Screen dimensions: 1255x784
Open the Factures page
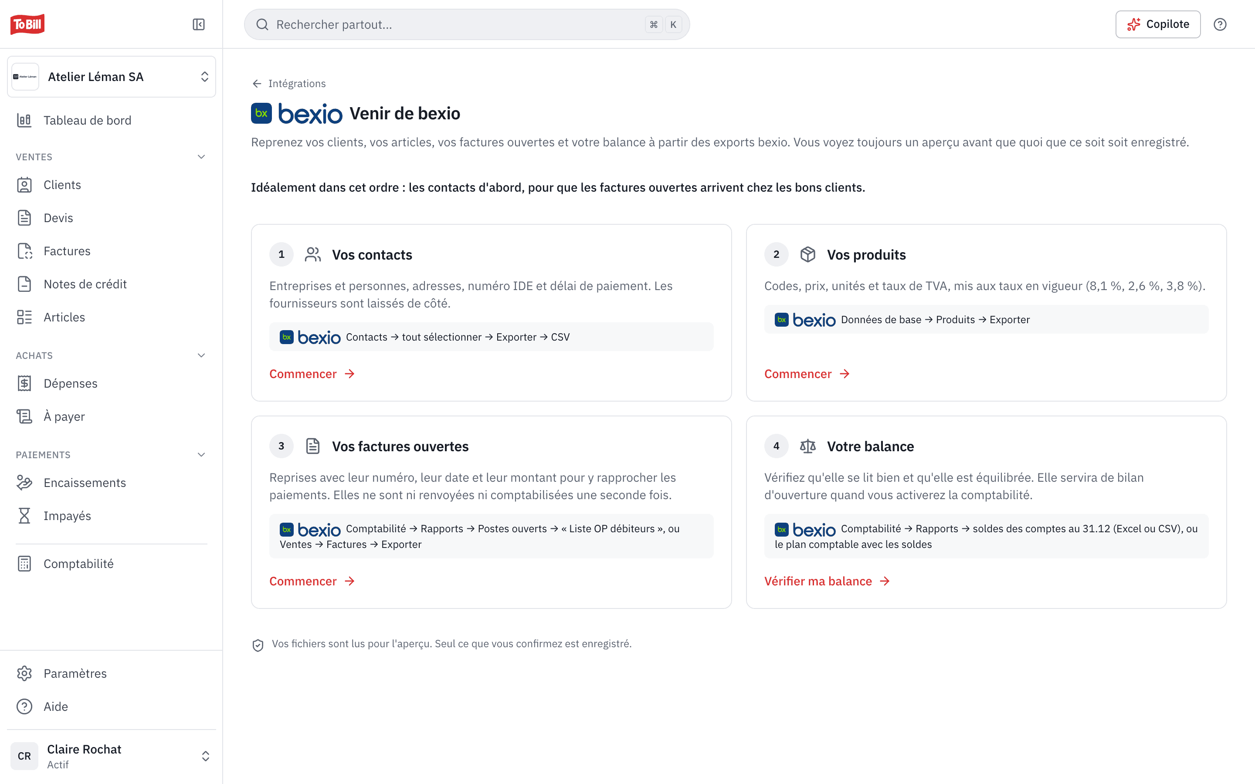(x=112, y=251)
